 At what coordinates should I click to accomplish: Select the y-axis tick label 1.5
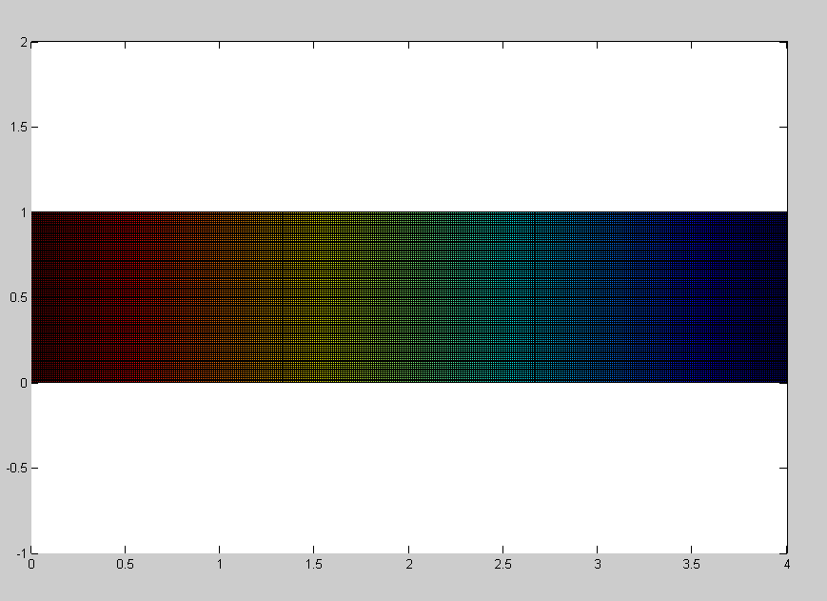[x=17, y=128]
